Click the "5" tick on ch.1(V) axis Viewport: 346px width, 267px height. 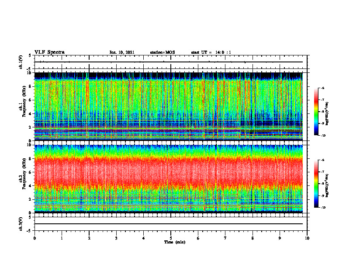click(30, 55)
